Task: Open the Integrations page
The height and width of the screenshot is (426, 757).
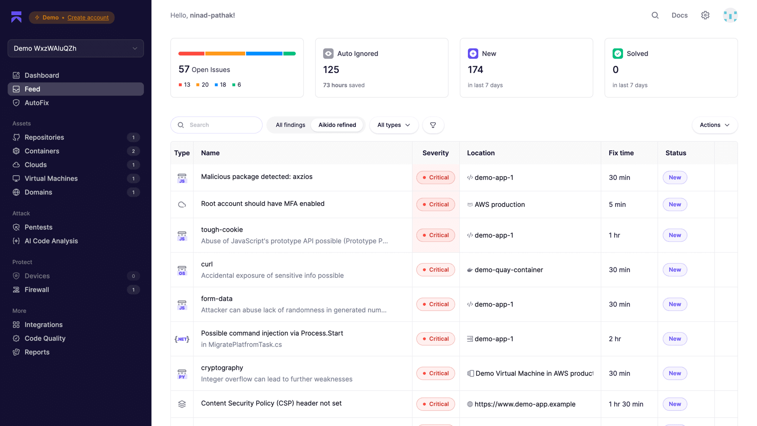Action: (76, 325)
